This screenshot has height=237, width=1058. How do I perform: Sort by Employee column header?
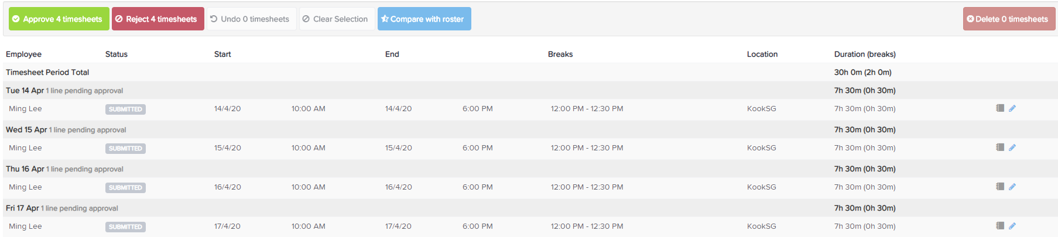[23, 54]
